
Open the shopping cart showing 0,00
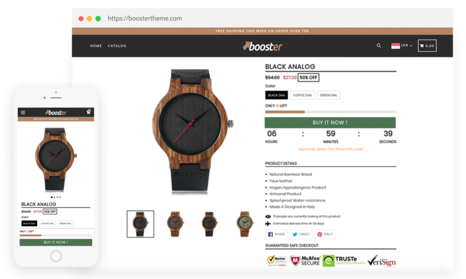tap(427, 46)
